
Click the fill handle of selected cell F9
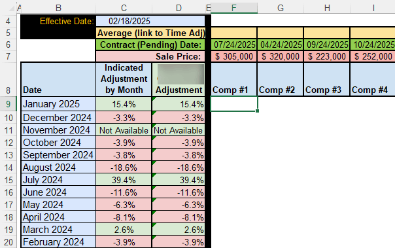pyautogui.click(x=257, y=111)
